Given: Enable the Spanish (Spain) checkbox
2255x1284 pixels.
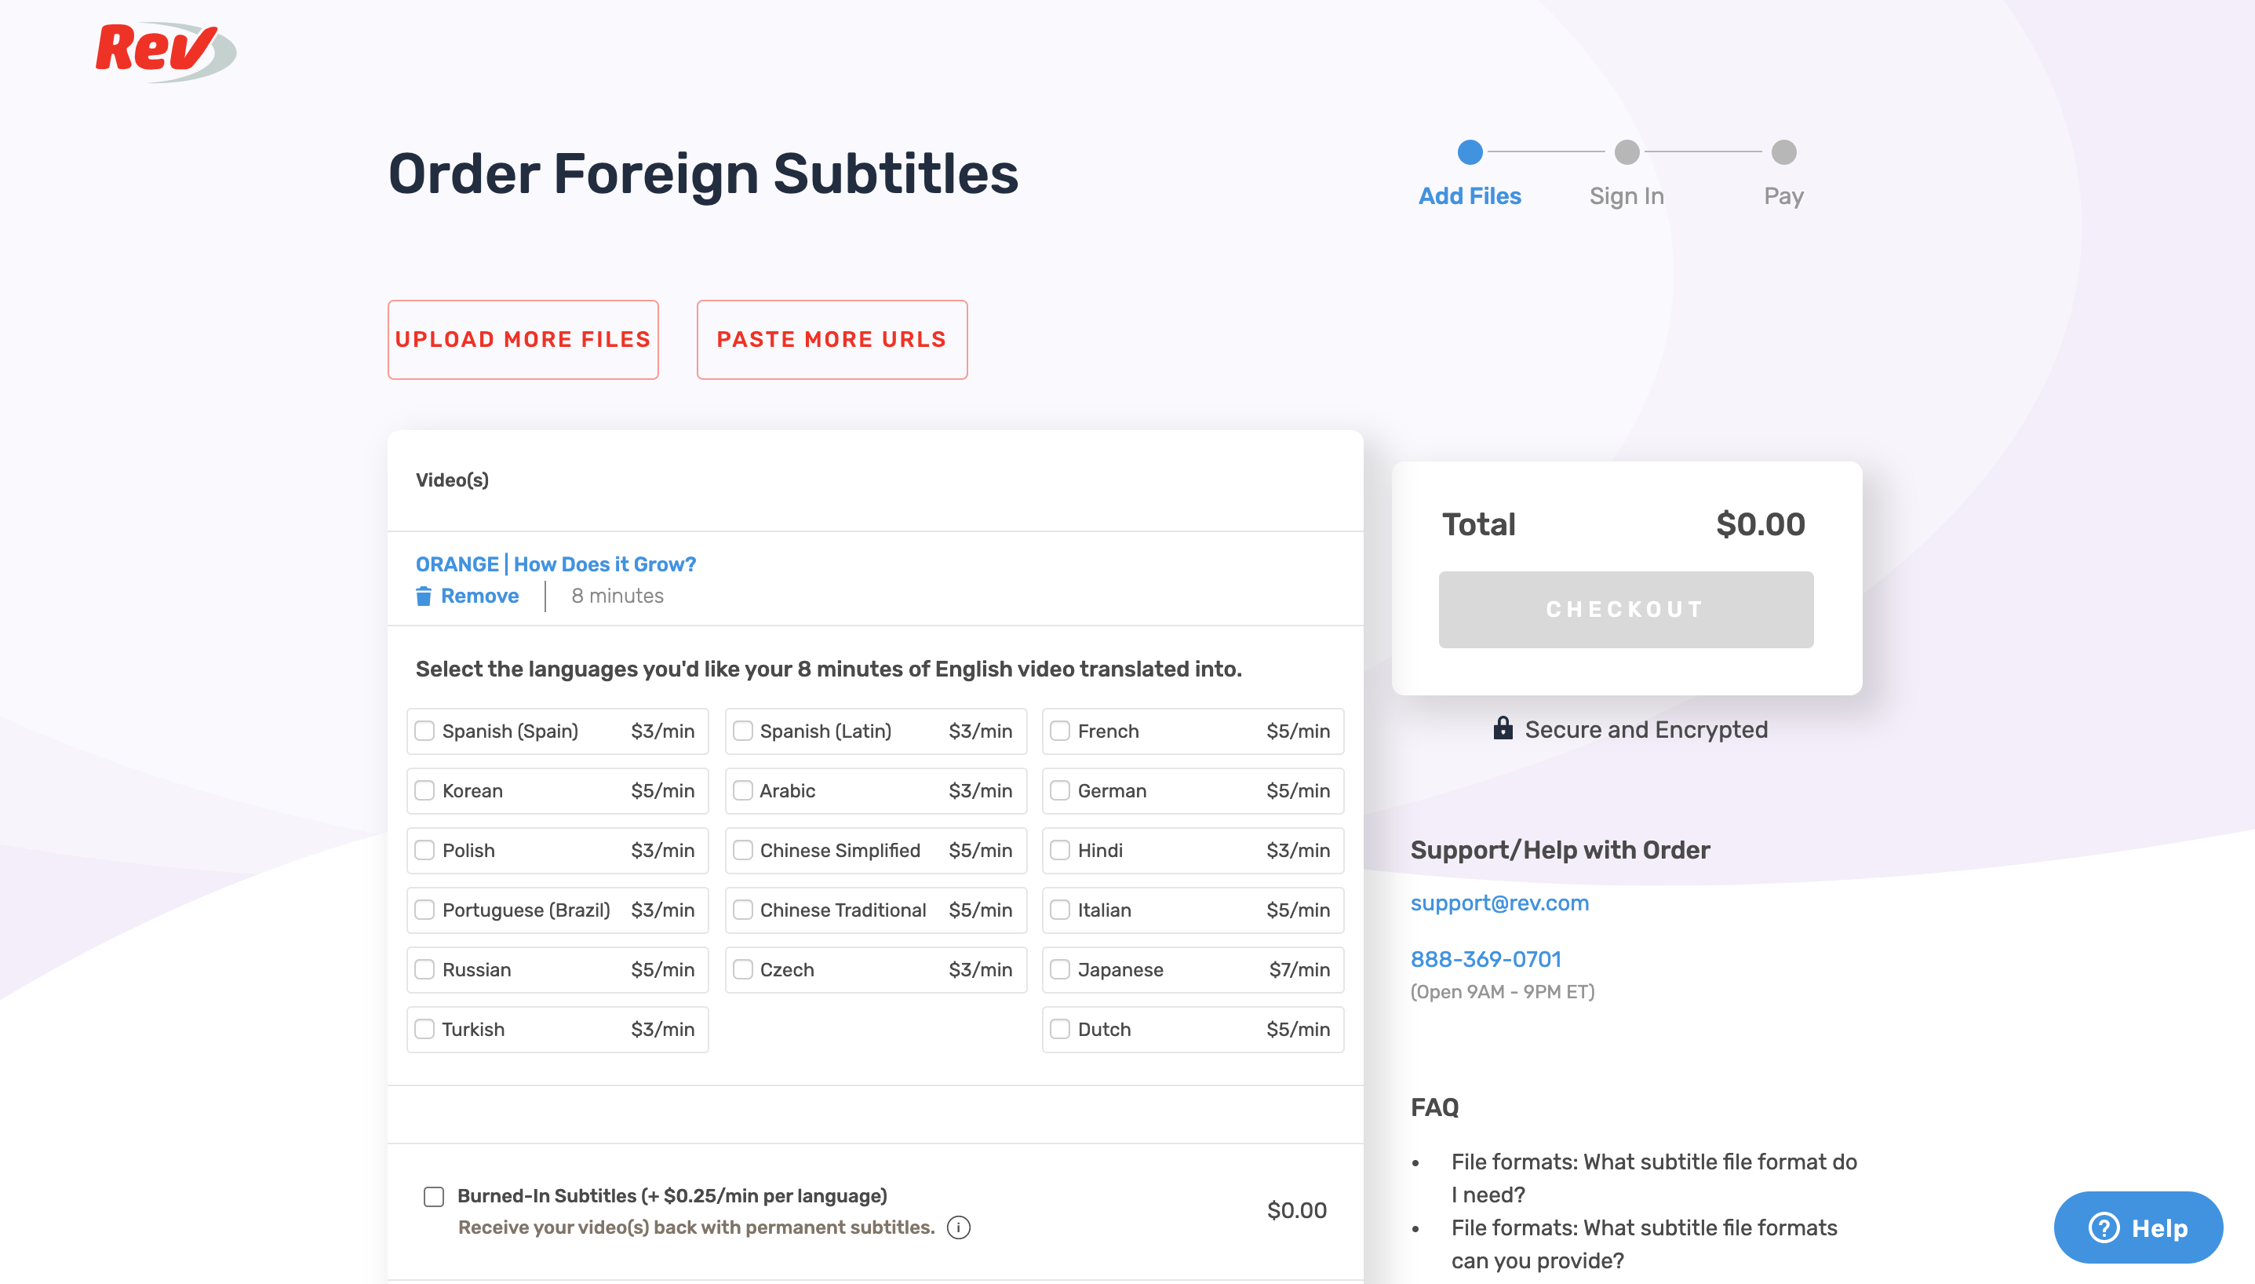Looking at the screenshot, I should point(425,731).
